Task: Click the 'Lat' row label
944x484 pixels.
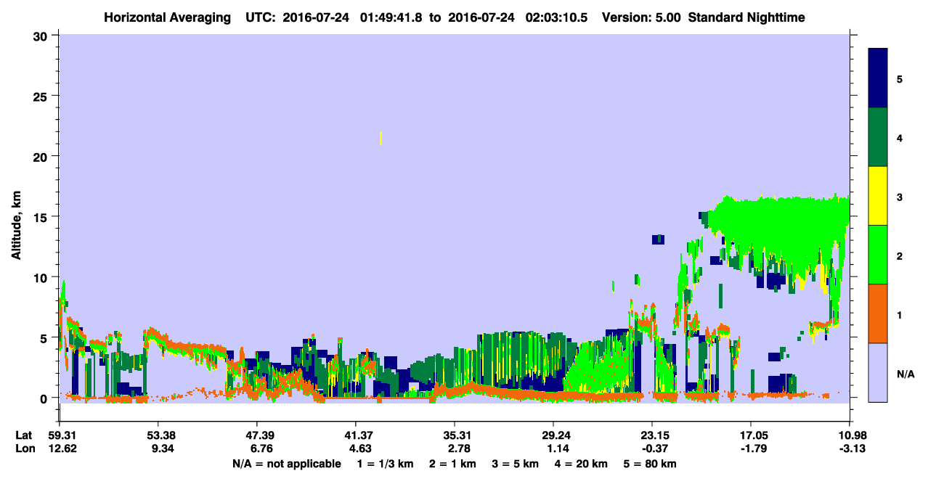Action: (x=23, y=435)
